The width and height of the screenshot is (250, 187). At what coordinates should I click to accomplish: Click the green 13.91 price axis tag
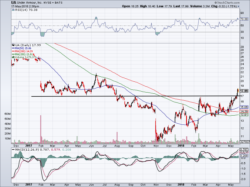[x=244, y=115]
